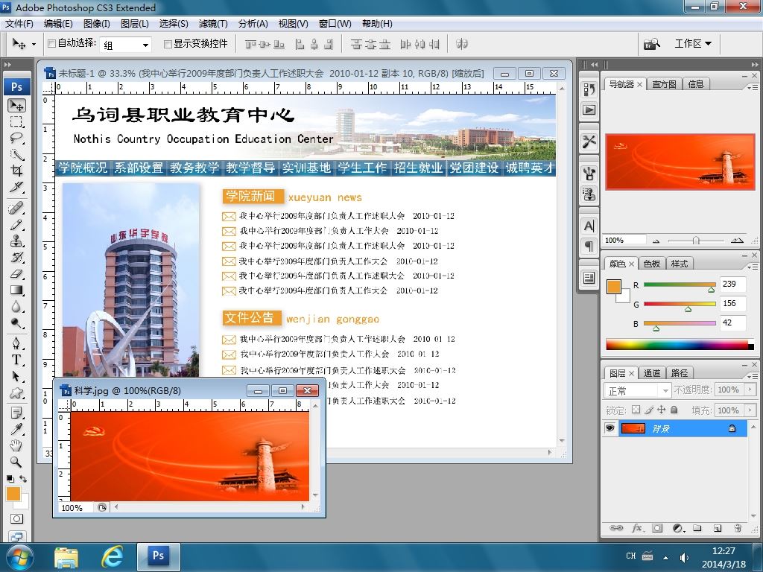Open the Navigator panel options menu
This screenshot has height=572, width=763.
[x=753, y=87]
